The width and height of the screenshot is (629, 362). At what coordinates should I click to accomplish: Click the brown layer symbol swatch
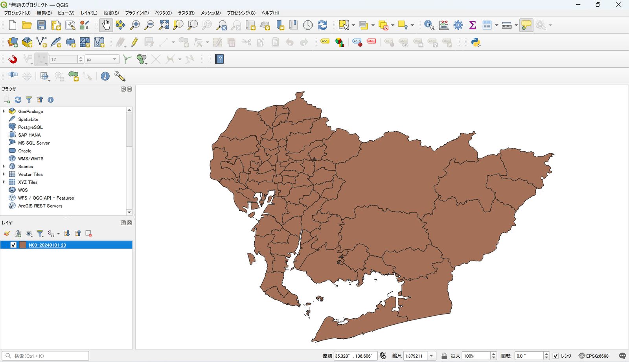click(23, 245)
